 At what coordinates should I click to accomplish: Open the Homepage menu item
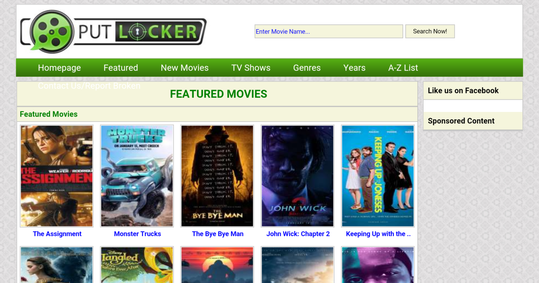tap(59, 68)
